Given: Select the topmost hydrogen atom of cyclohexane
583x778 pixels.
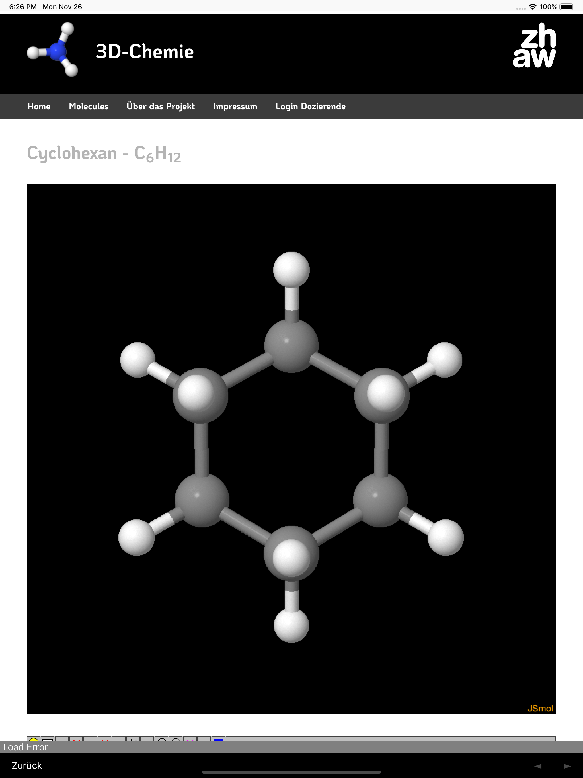Looking at the screenshot, I should [291, 270].
